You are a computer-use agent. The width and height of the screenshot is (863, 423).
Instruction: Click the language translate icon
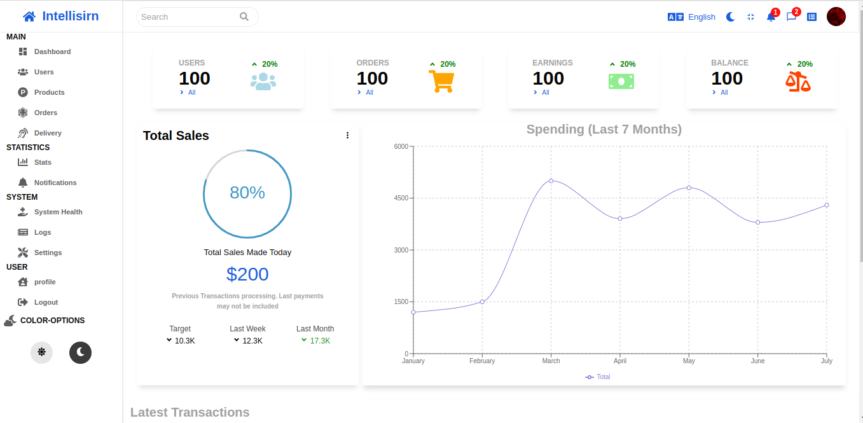tap(675, 17)
